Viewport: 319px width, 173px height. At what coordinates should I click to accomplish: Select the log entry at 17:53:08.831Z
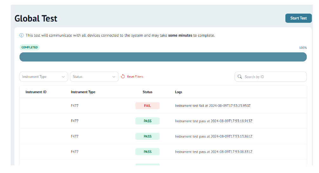pyautogui.click(x=213, y=152)
